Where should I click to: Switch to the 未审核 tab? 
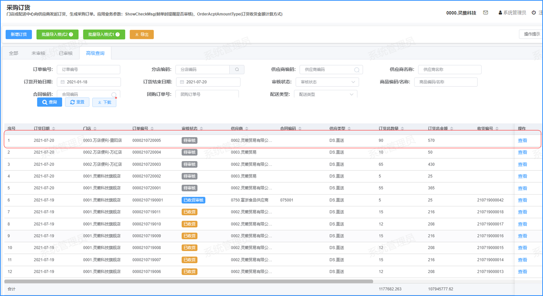[x=38, y=53]
